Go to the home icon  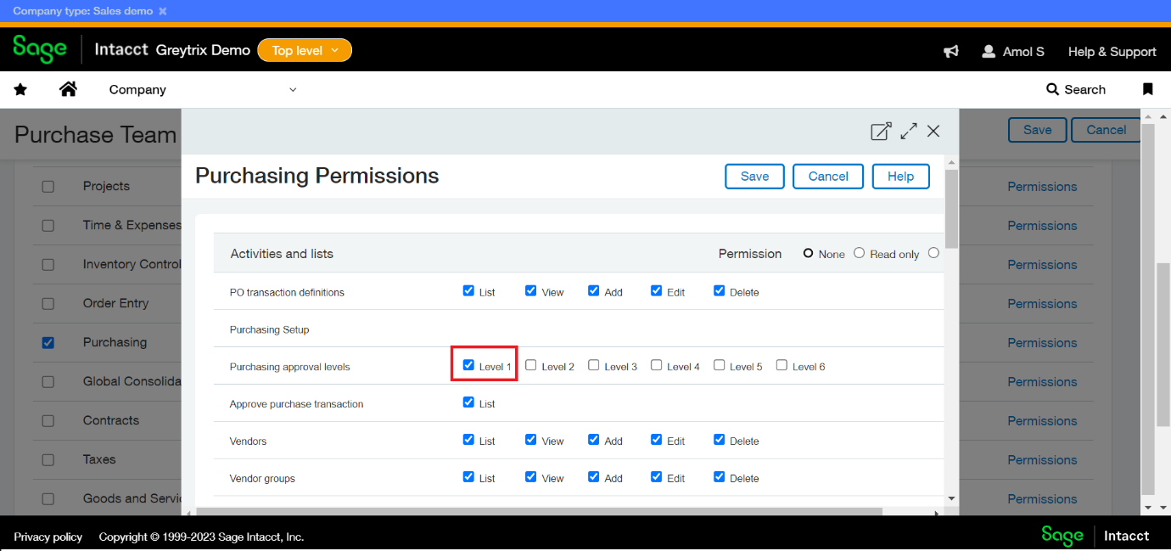click(x=68, y=89)
